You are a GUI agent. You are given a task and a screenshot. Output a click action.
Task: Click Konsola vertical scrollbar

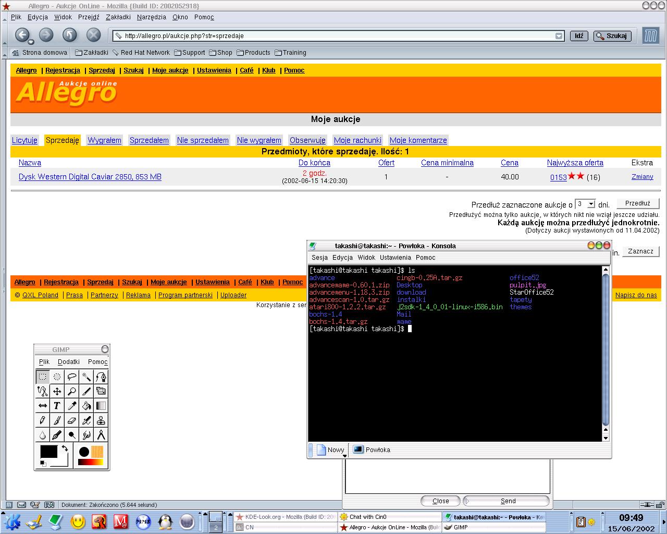(606, 354)
